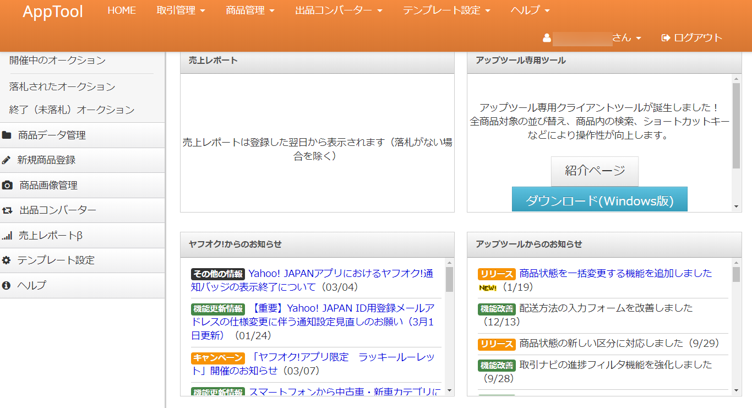
Task: Open 出品コンバーター dropdown in top navbar
Action: pos(339,10)
